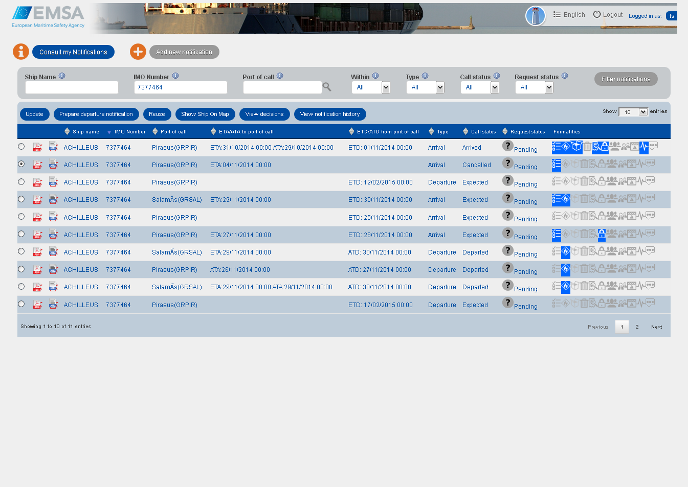Open the English language menu
Viewport: 688px width, 487px height.
tap(569, 15)
